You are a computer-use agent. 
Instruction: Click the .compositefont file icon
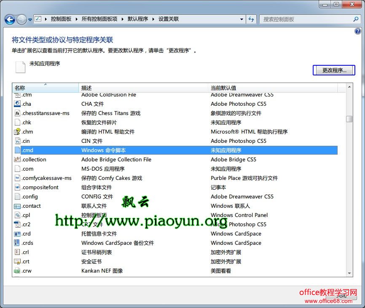[x=17, y=187]
